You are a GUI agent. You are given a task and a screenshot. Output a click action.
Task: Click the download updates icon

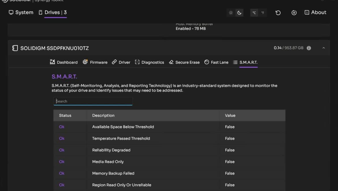click(294, 13)
